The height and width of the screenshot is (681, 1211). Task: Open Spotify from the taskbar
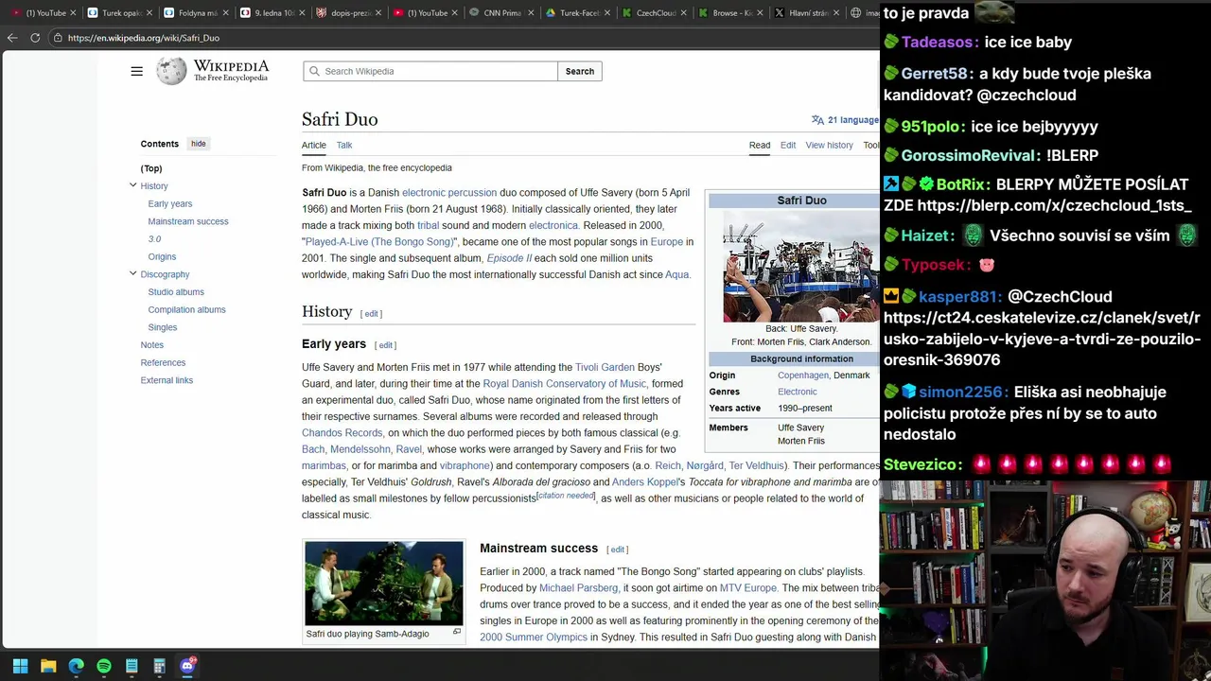[104, 666]
